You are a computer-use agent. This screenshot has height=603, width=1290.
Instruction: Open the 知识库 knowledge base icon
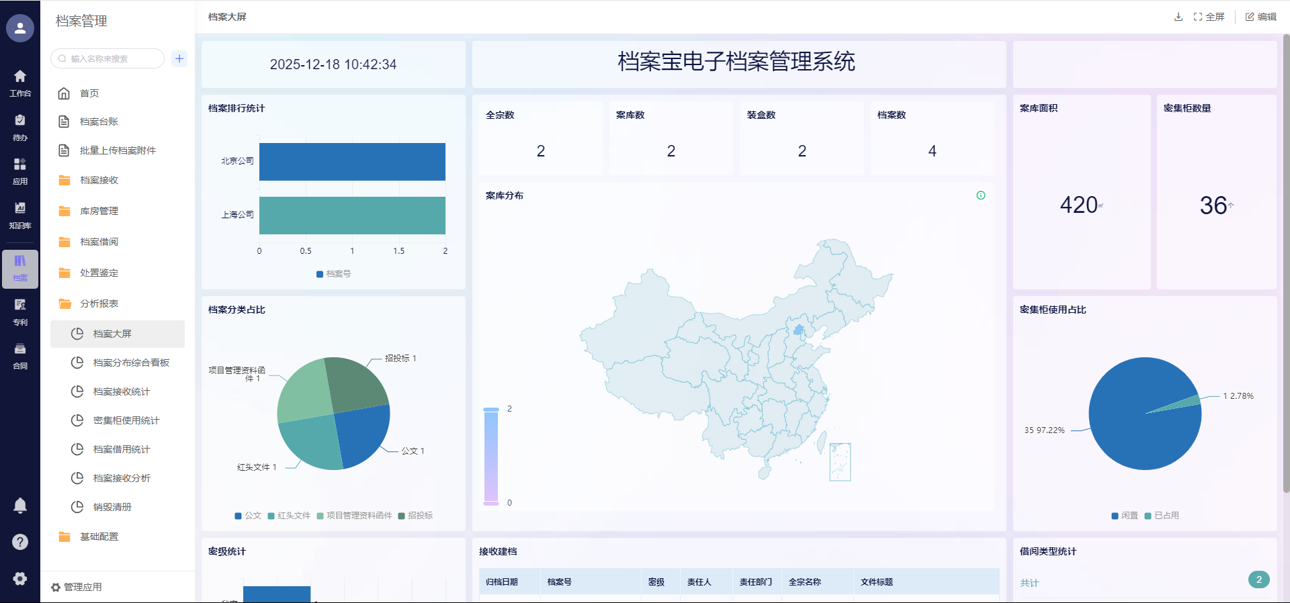[x=20, y=215]
